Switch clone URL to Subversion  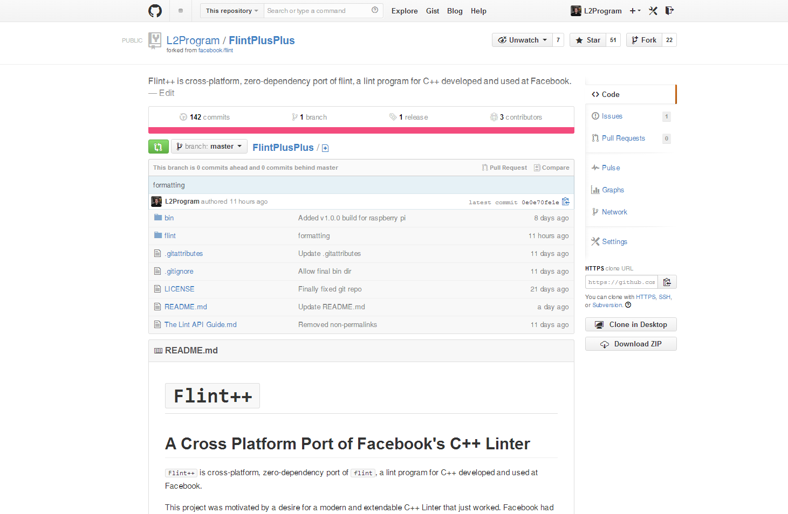click(x=607, y=305)
